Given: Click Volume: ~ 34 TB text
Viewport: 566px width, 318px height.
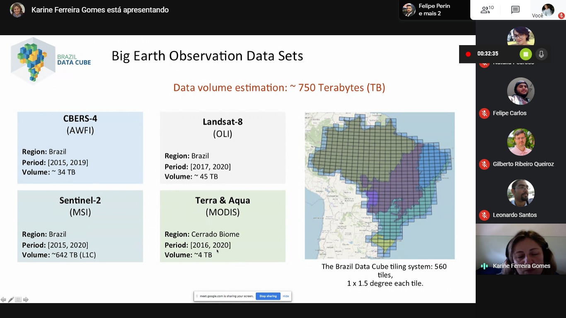Looking at the screenshot, I should [48, 172].
